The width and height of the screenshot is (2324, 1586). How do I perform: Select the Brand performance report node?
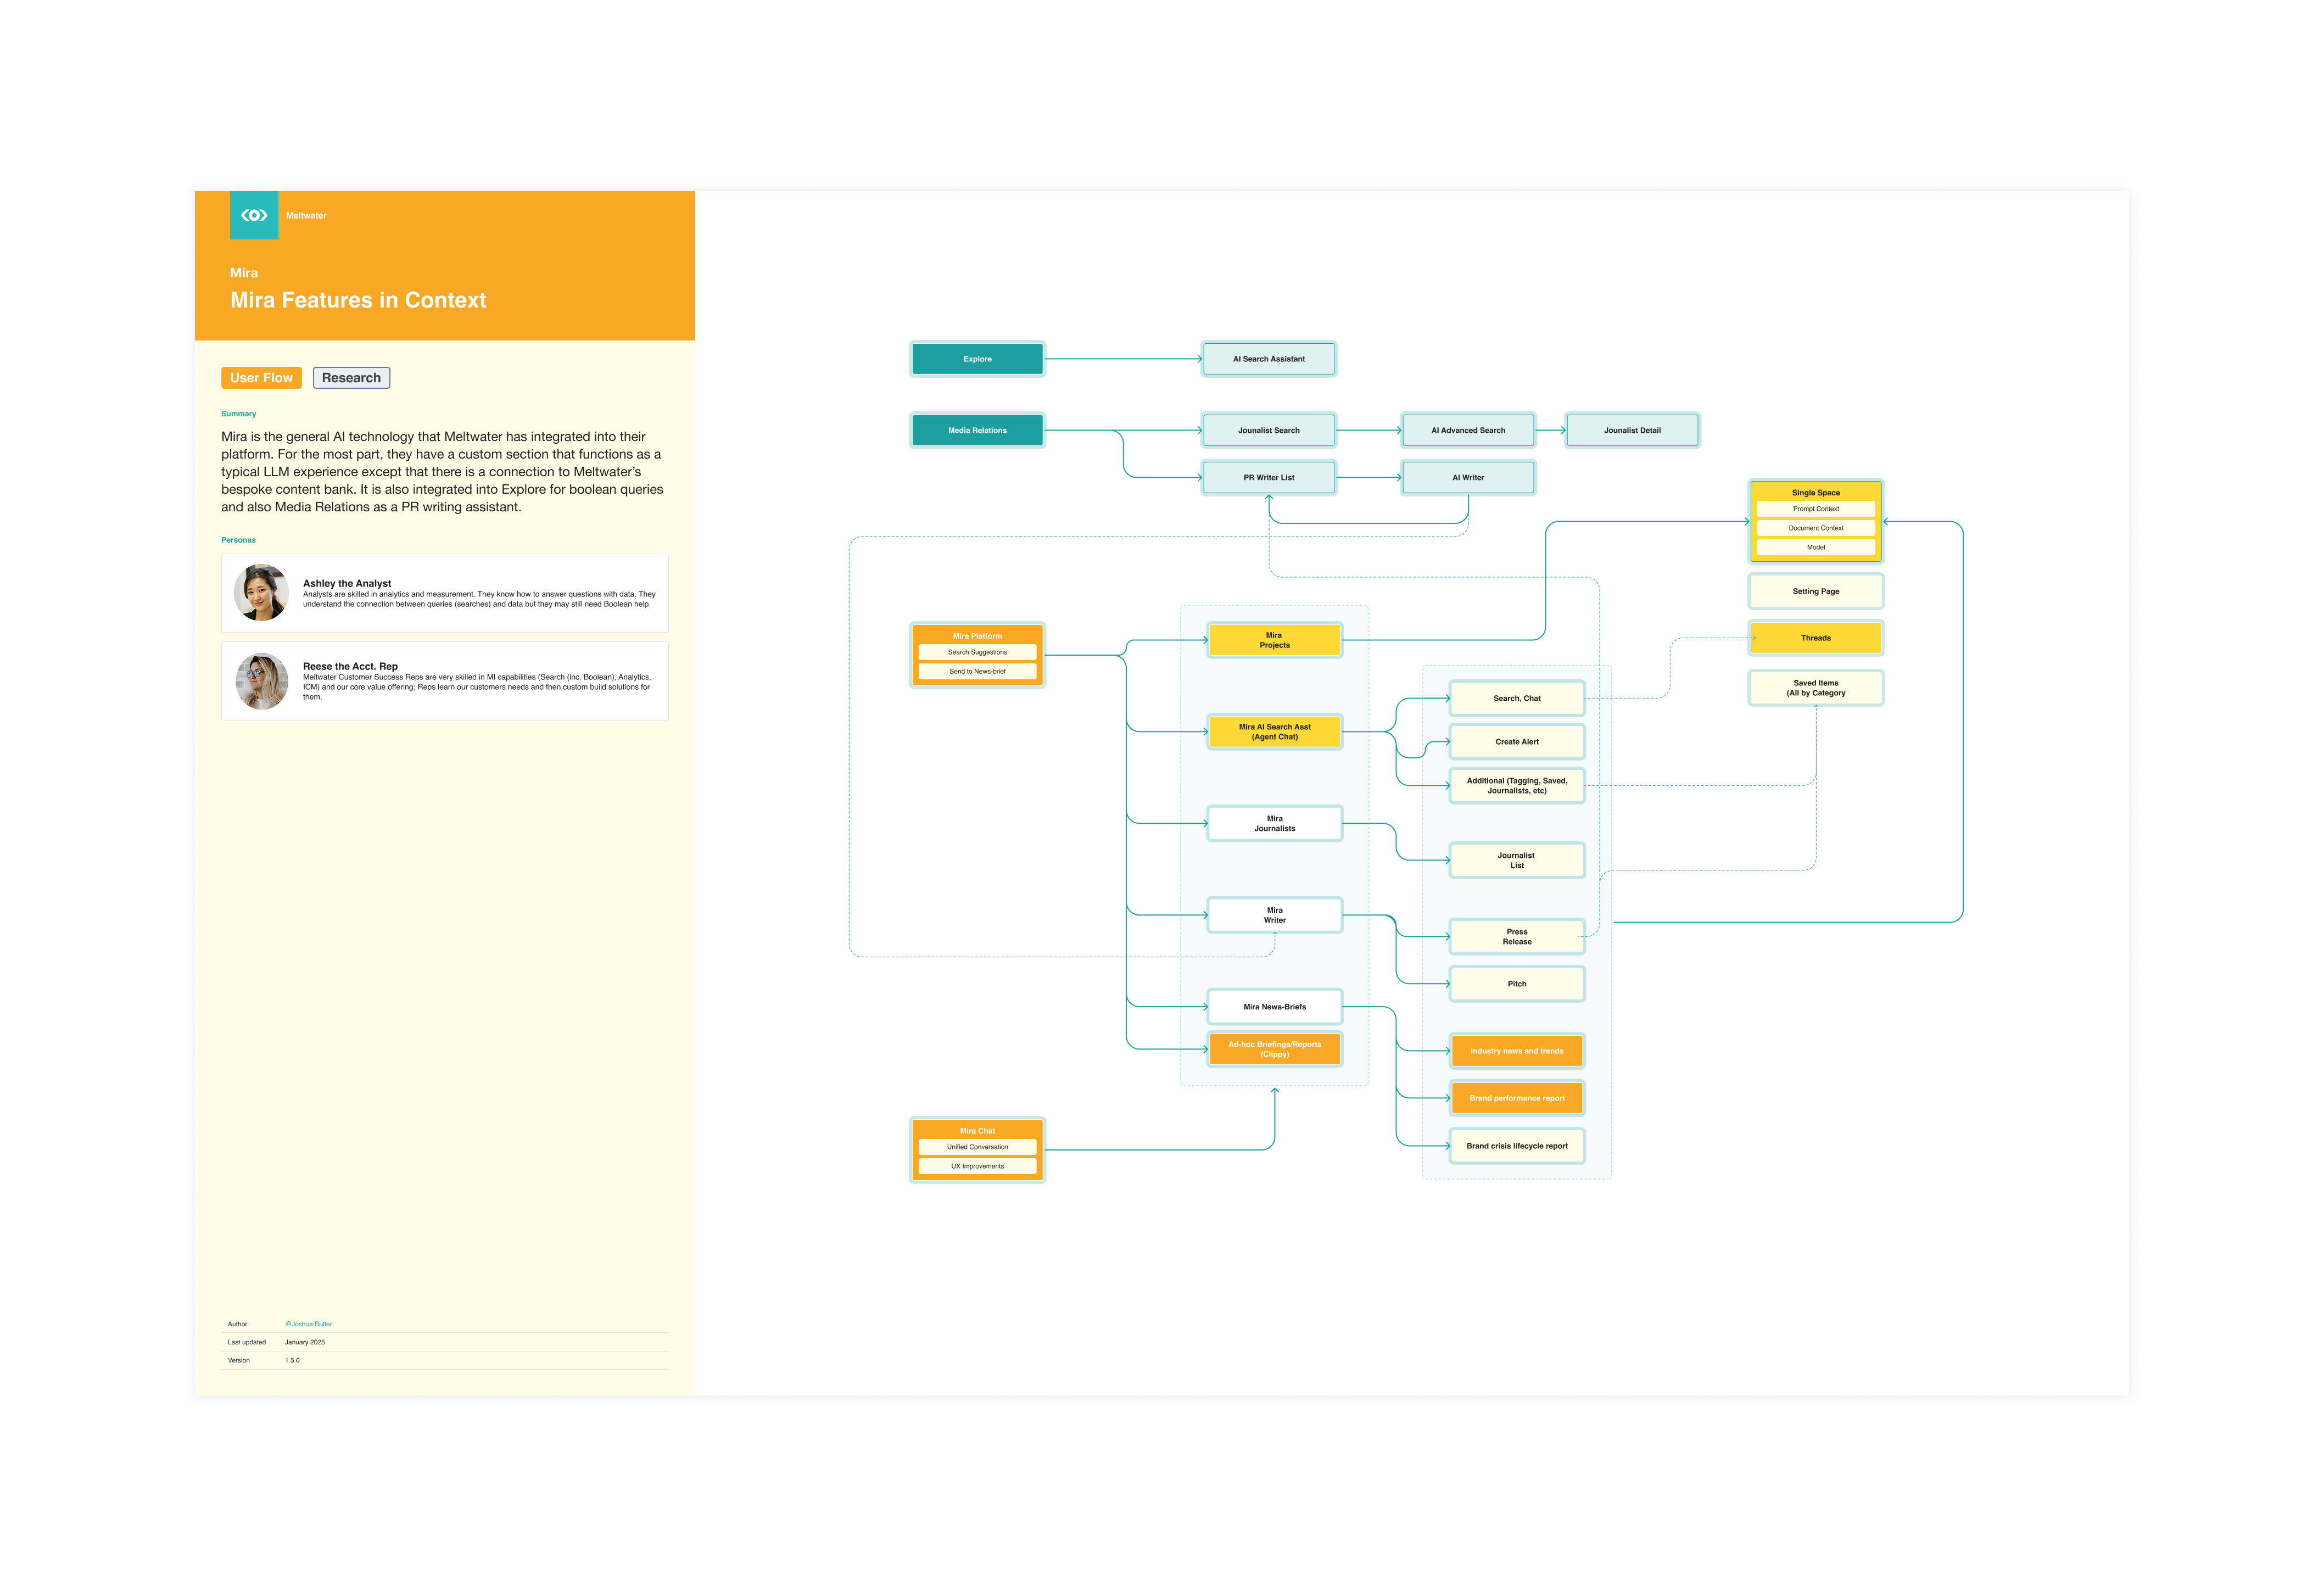click(1516, 1098)
